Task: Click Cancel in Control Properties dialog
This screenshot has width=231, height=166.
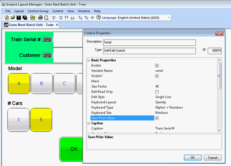Action: (x=212, y=158)
